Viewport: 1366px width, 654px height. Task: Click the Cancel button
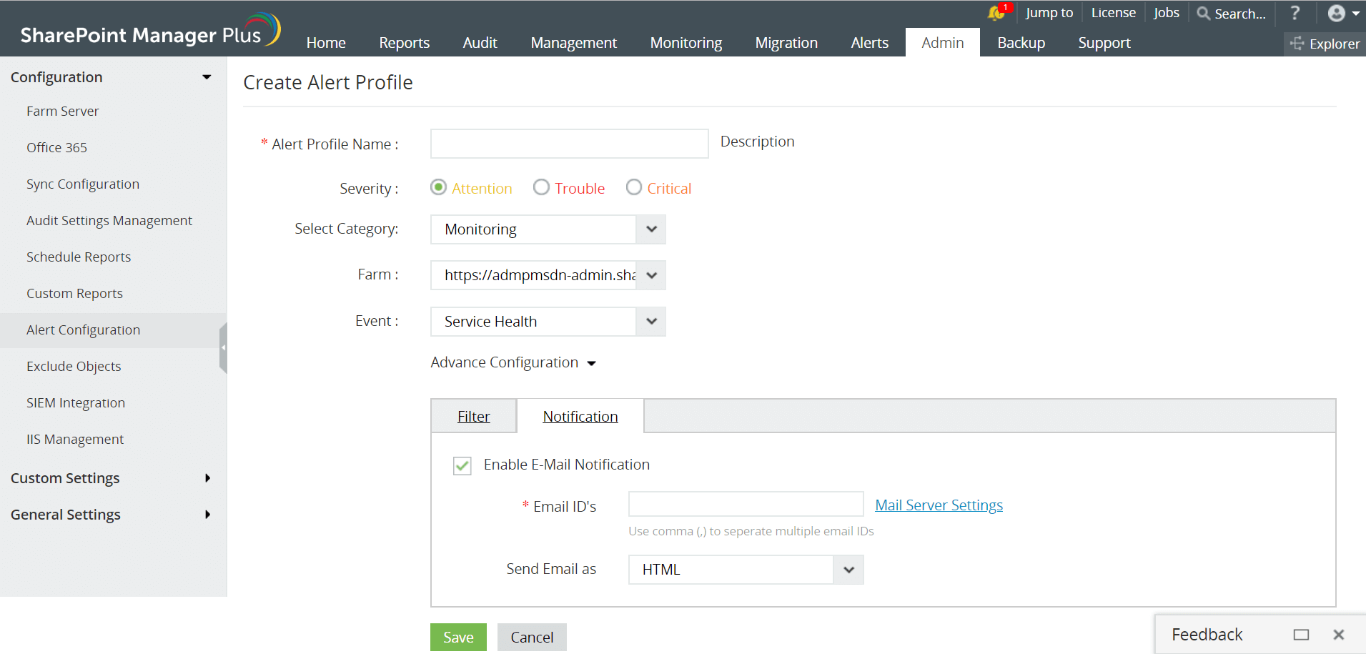532,638
